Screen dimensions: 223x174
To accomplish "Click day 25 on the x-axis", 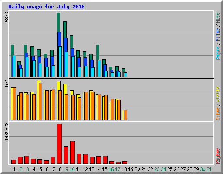I will coord(170,169).
